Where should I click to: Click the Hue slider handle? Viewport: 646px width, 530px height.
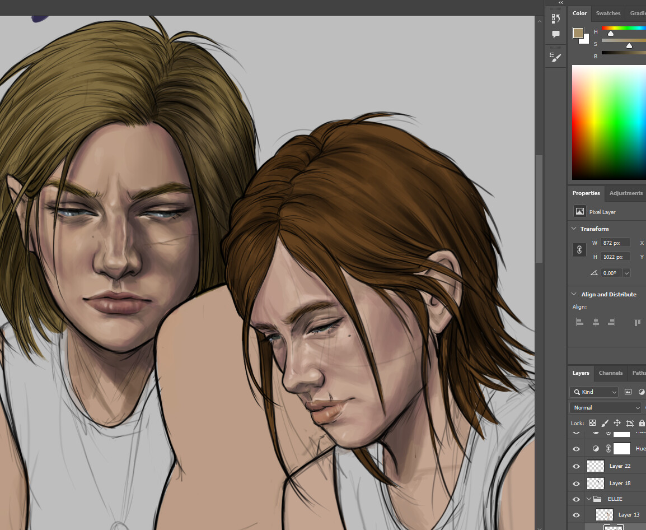[611, 34]
